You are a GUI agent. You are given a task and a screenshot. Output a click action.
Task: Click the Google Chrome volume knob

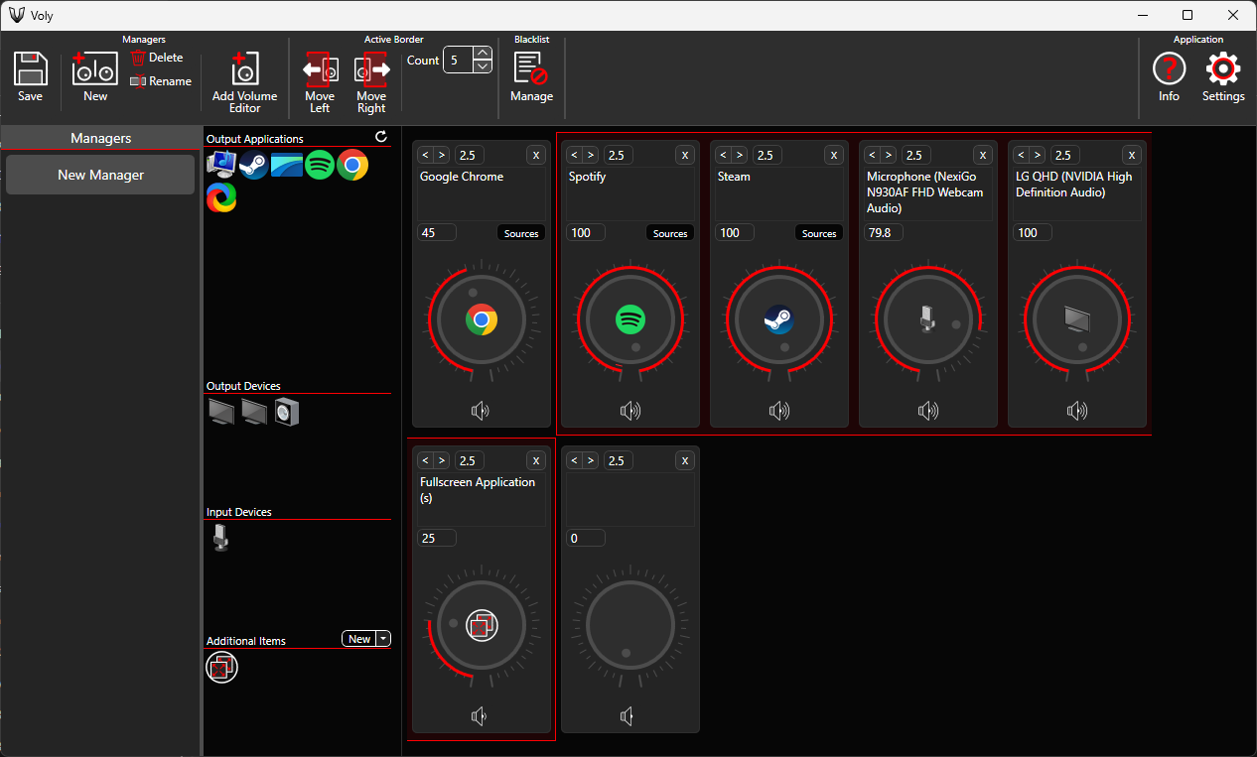click(482, 320)
